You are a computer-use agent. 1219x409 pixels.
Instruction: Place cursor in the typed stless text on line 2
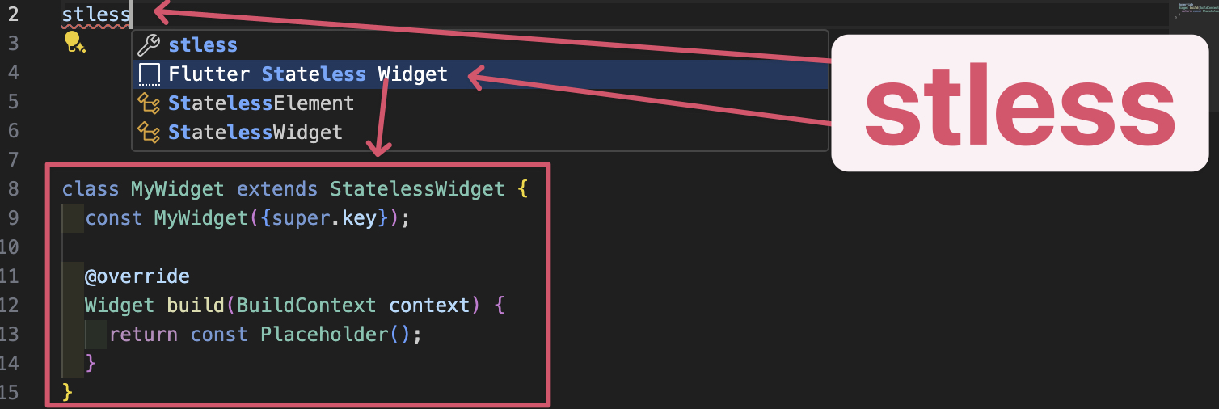pyautogui.click(x=95, y=15)
